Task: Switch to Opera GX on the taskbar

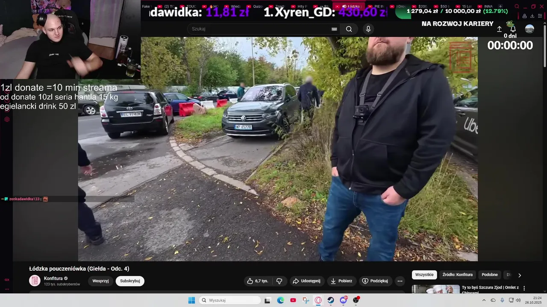Action: tap(318, 300)
